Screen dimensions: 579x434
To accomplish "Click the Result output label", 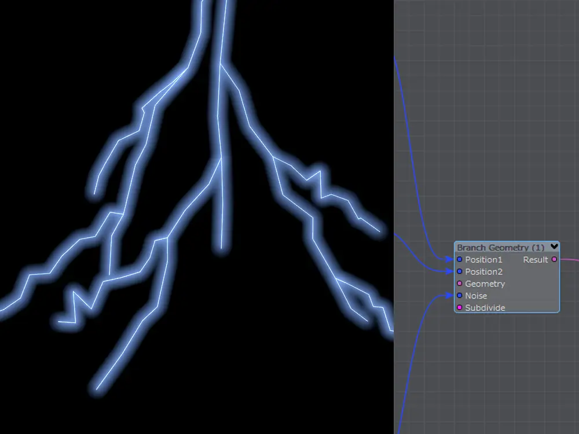I will click(535, 260).
